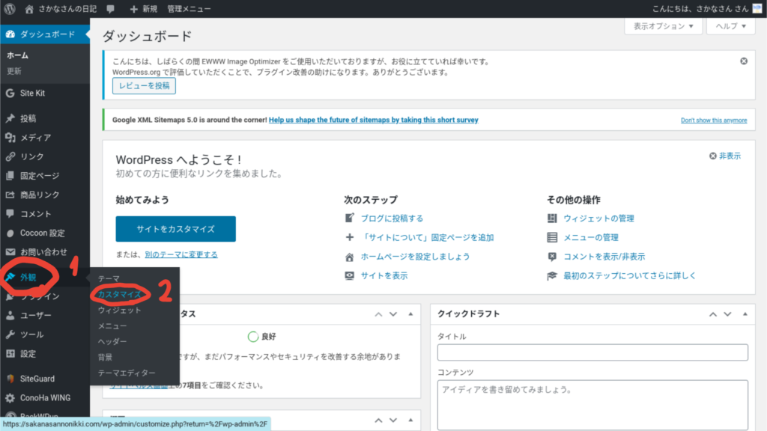Open the sitemaps short survey link
767x431 pixels.
(x=373, y=120)
